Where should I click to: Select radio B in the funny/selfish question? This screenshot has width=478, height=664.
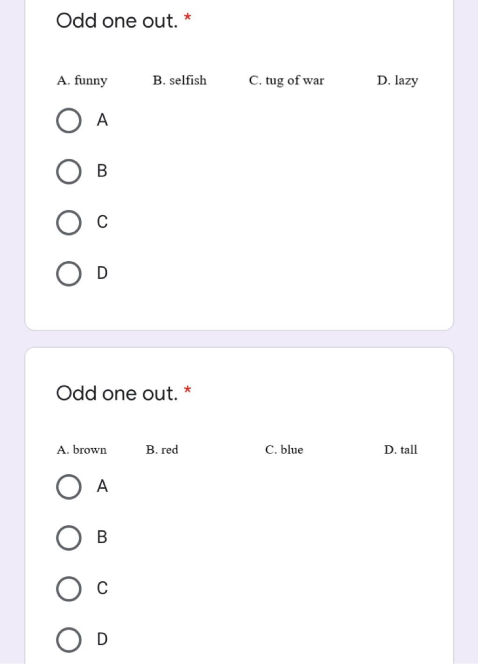[x=69, y=171]
